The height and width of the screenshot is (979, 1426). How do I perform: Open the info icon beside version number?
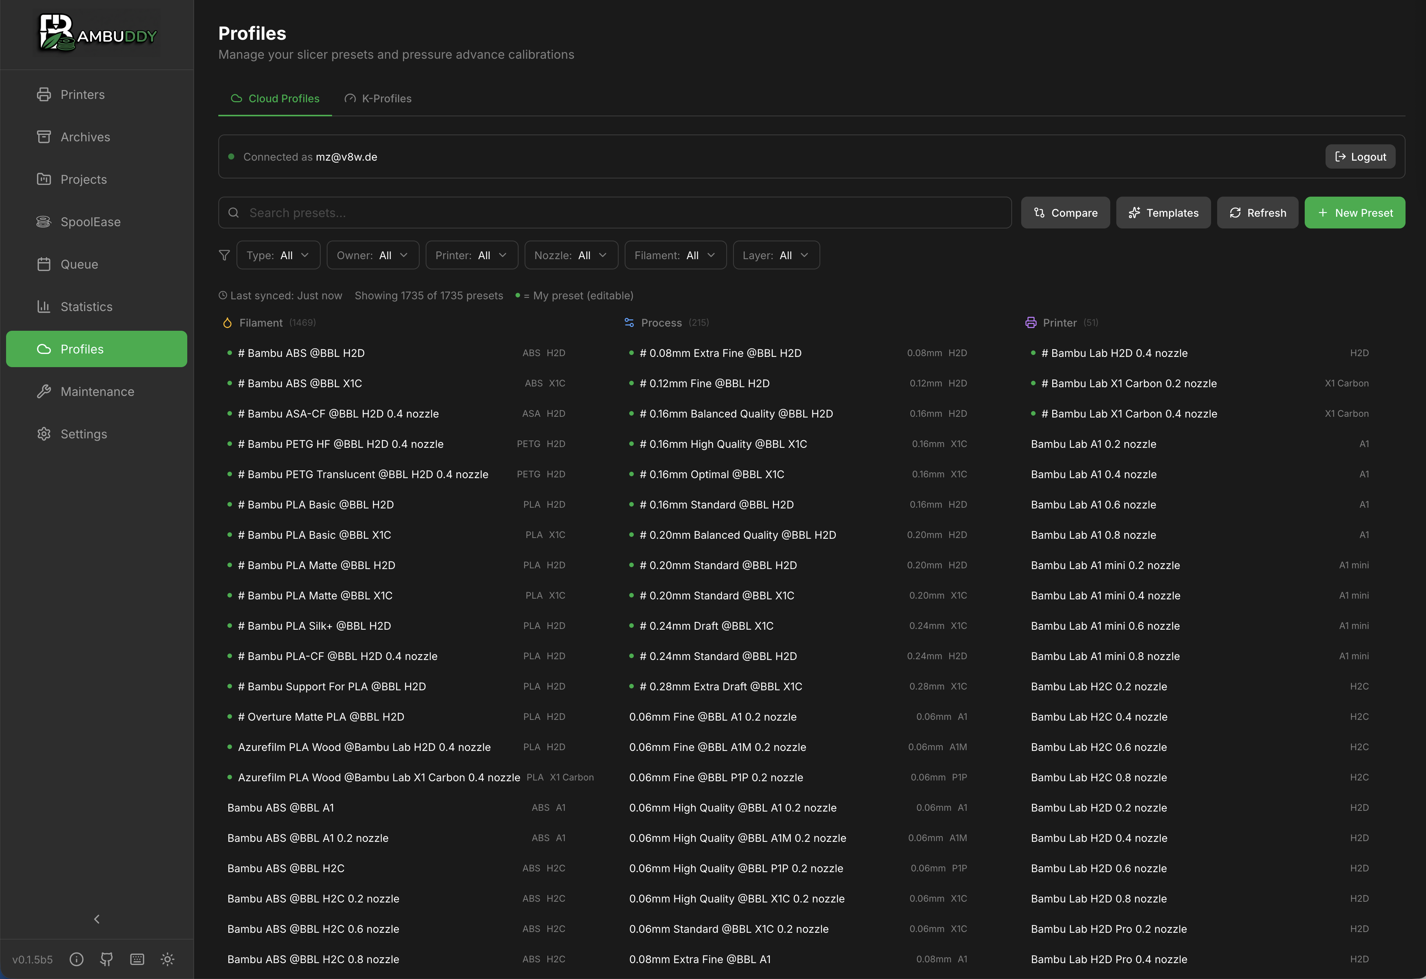(77, 959)
